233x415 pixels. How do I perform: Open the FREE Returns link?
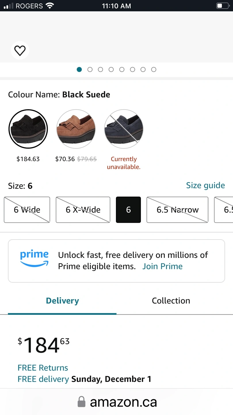click(43, 368)
